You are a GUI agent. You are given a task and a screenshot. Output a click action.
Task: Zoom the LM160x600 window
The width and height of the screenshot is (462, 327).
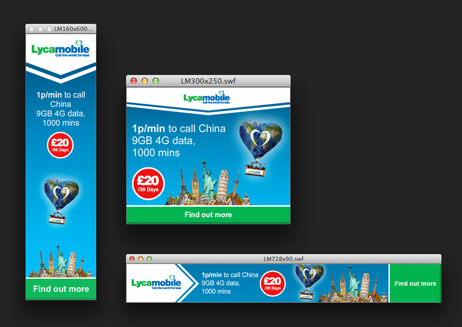click(49, 29)
